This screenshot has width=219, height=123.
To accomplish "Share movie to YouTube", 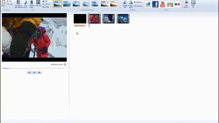I will click(163, 4).
